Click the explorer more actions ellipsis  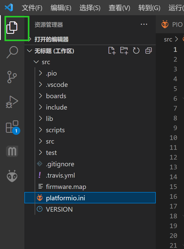pos(144,24)
